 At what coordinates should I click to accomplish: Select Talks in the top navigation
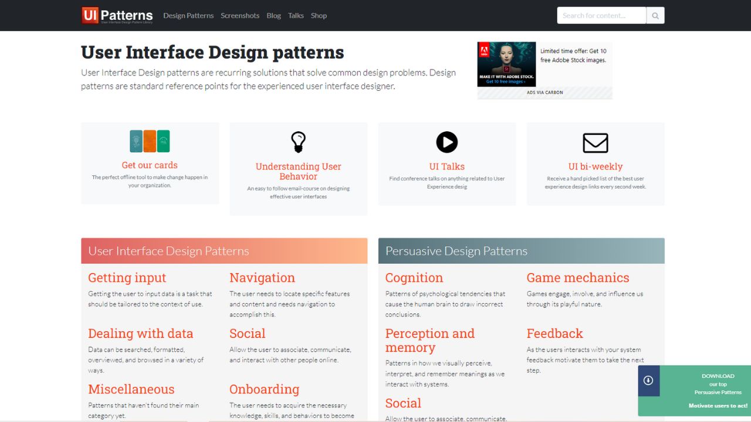point(296,16)
